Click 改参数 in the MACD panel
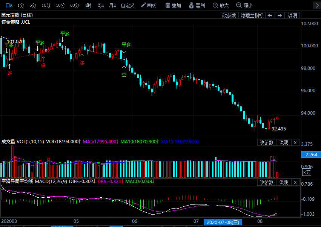321x227 pixels. tap(267, 182)
